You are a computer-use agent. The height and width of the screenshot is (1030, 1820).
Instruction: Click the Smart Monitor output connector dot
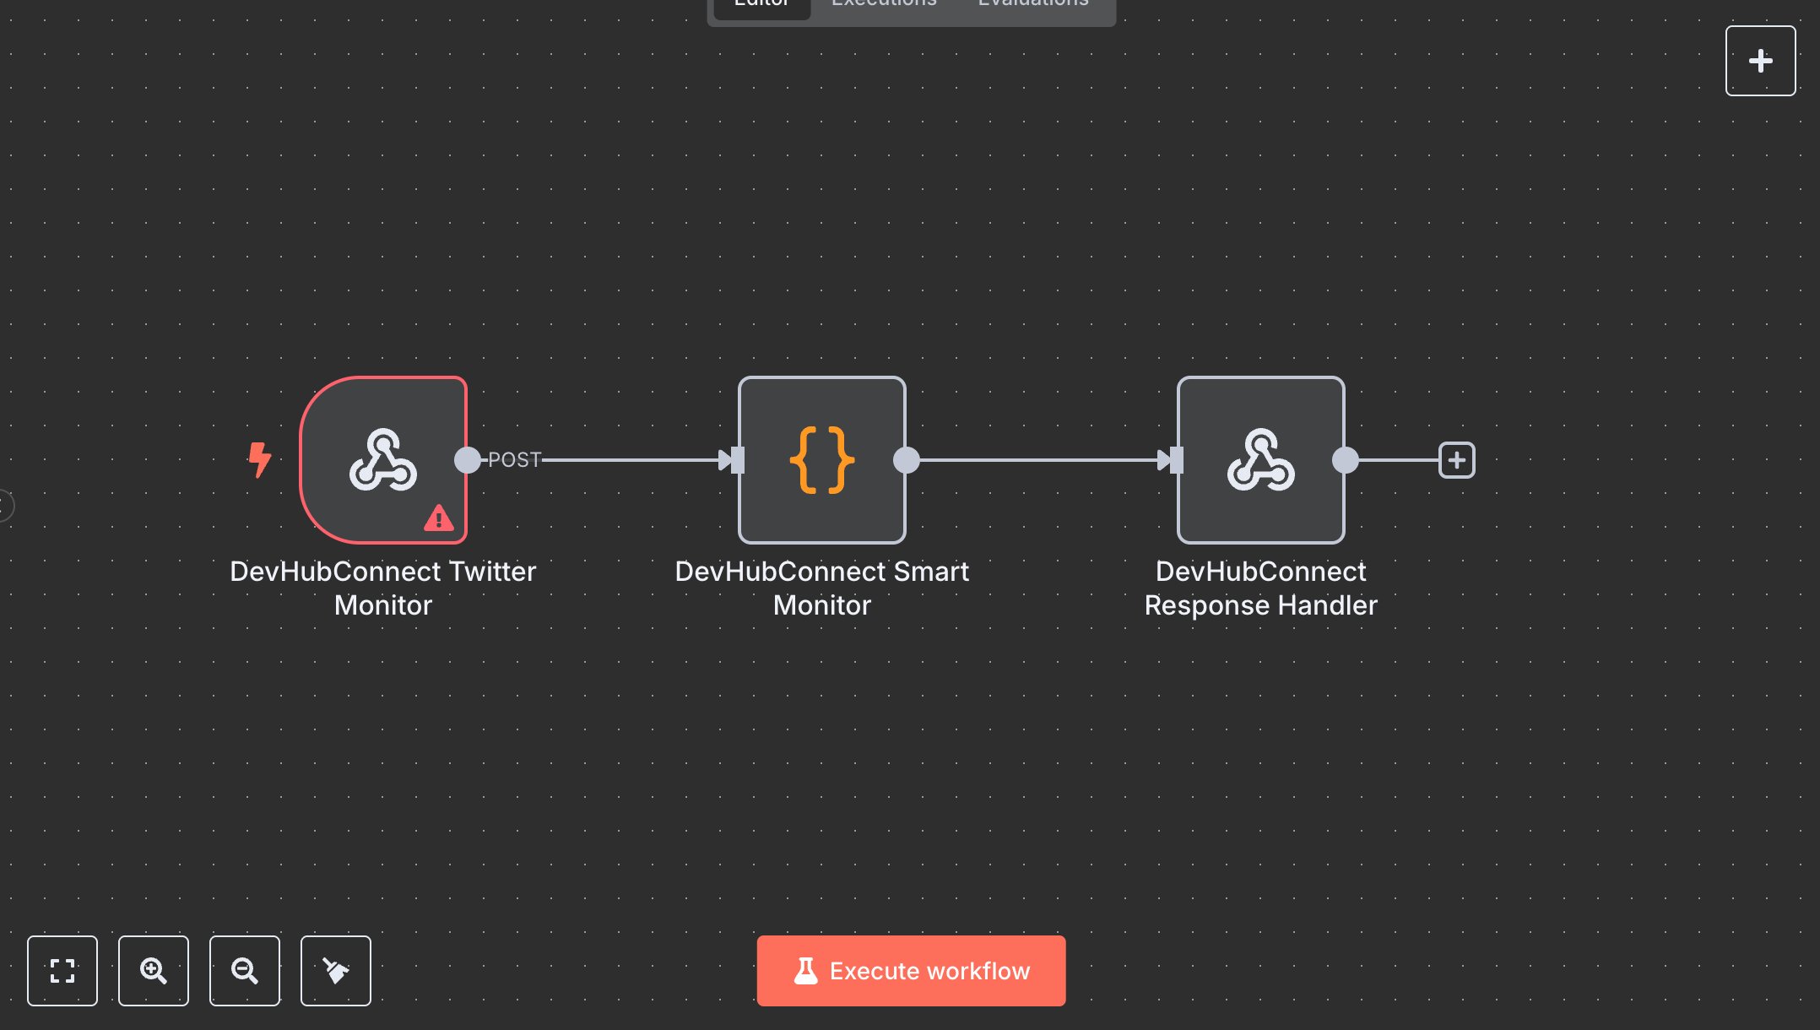908,460
